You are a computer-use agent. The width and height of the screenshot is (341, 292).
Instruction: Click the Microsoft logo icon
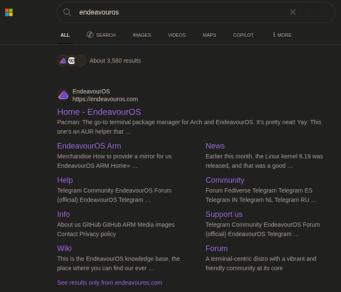tap(9, 12)
